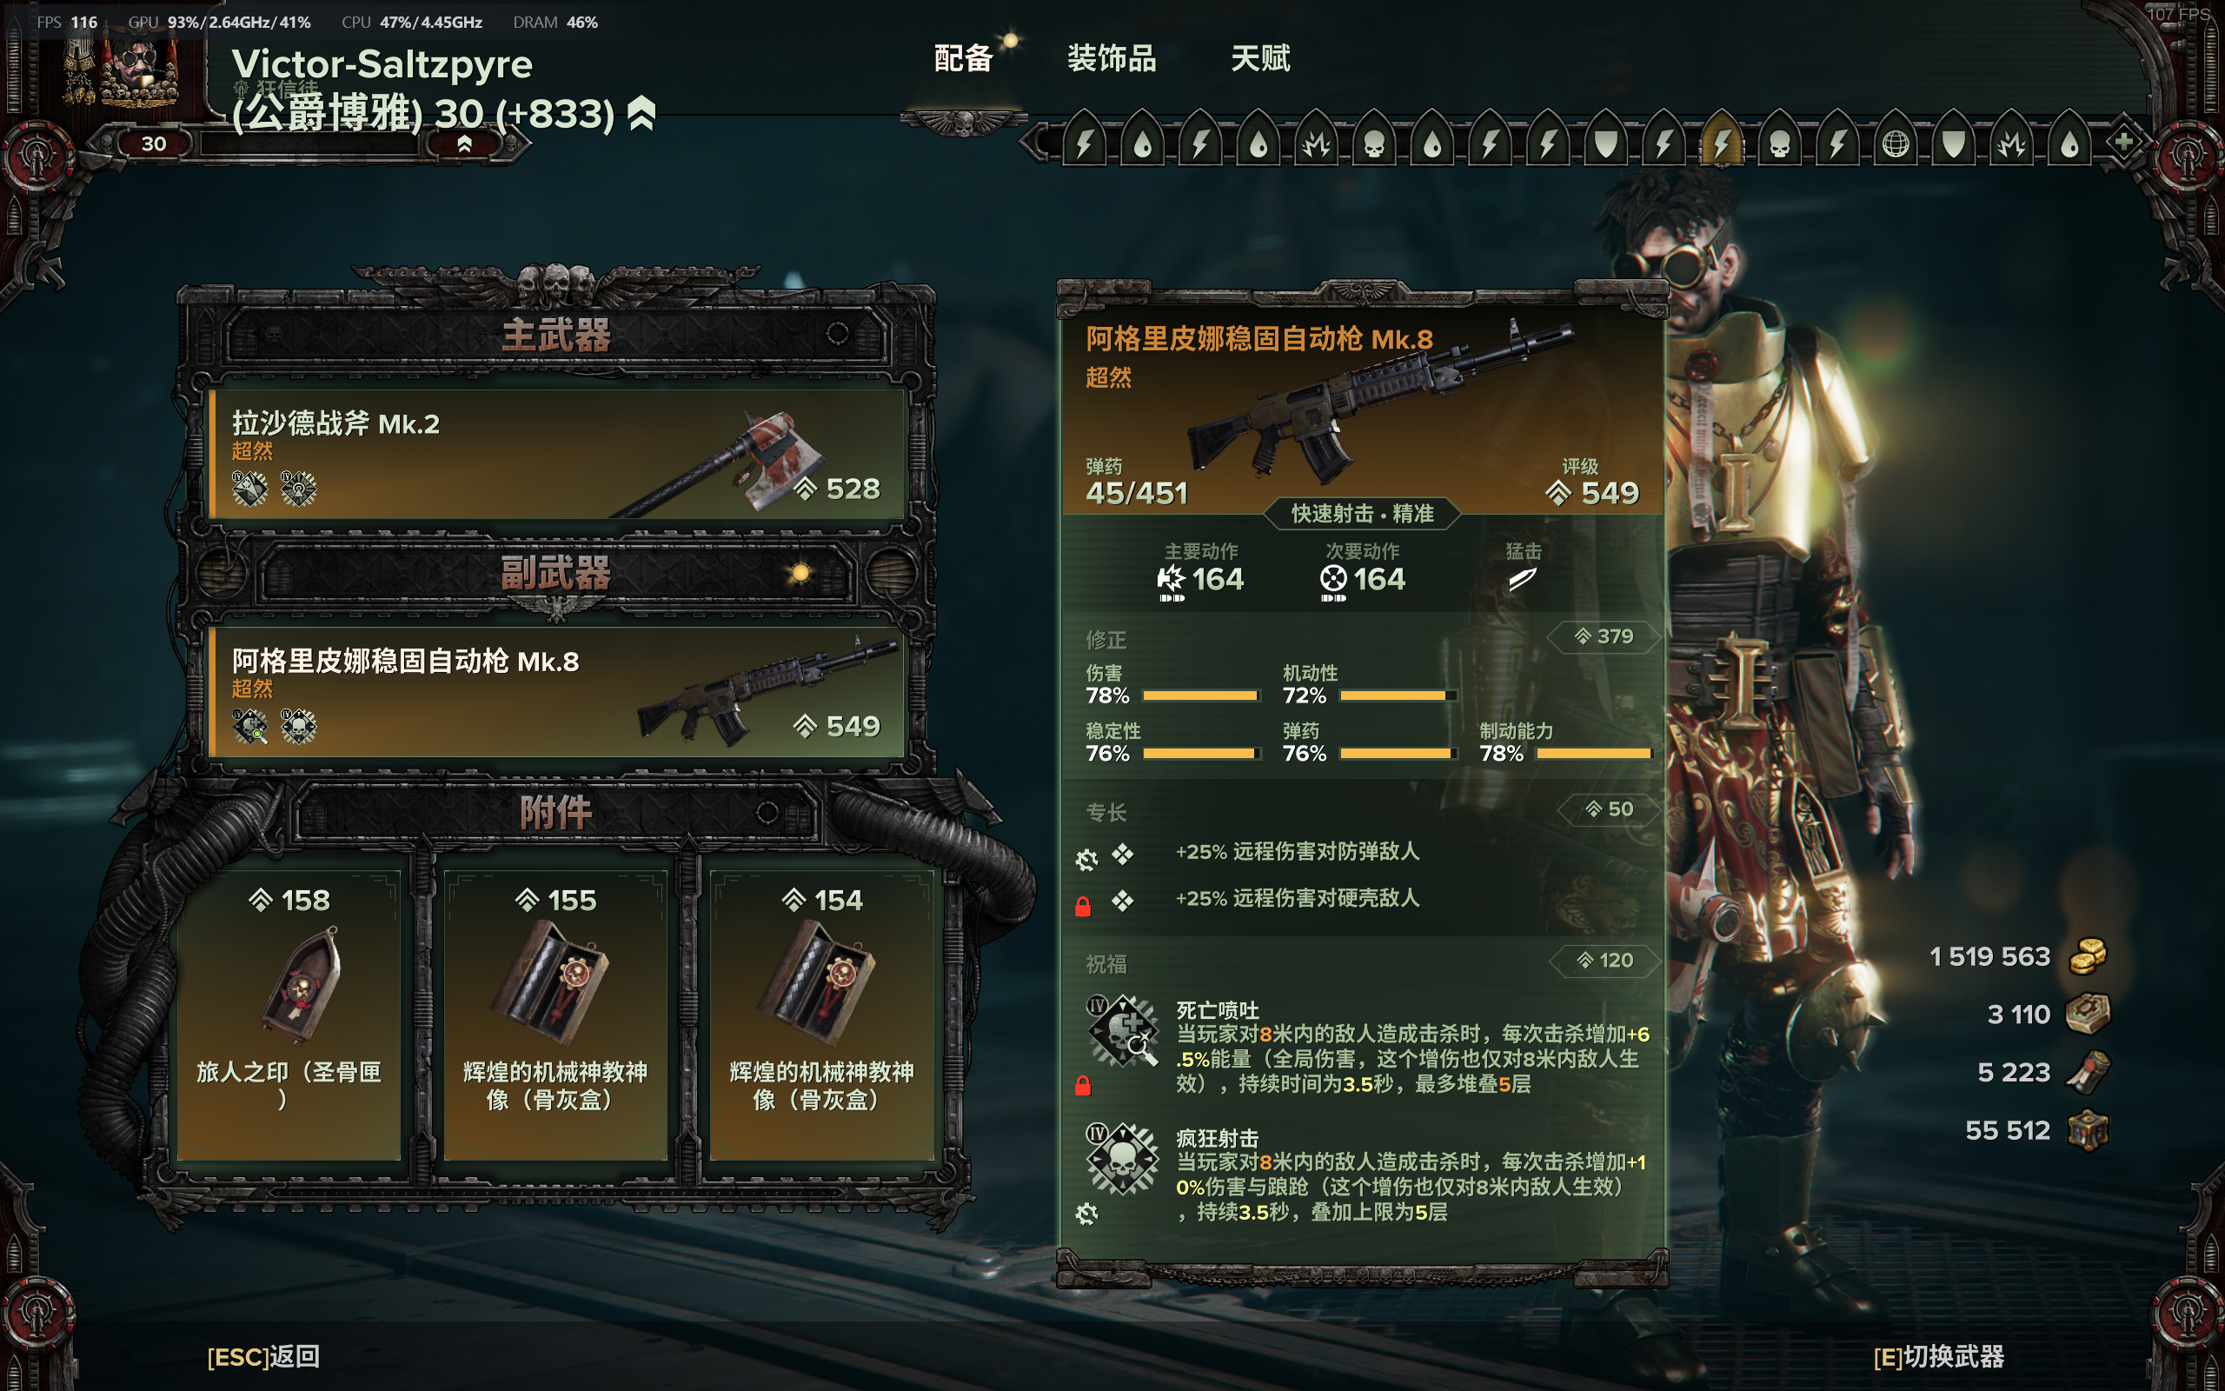Screen dimensions: 2225x1391
Task: Click the highlighted golden lightning talent icon
Action: [x=1721, y=143]
